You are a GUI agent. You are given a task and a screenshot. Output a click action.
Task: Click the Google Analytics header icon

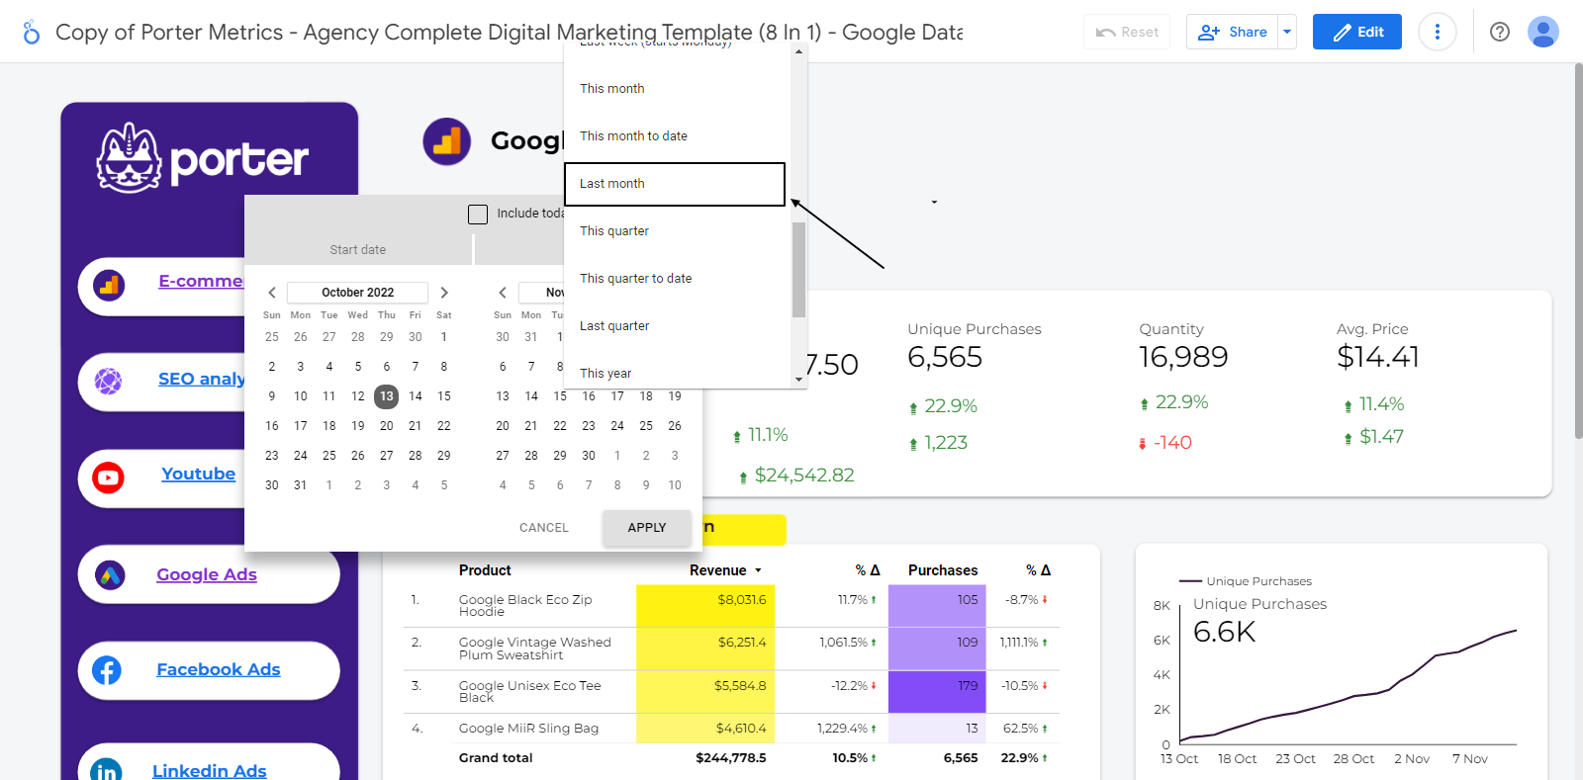point(447,141)
